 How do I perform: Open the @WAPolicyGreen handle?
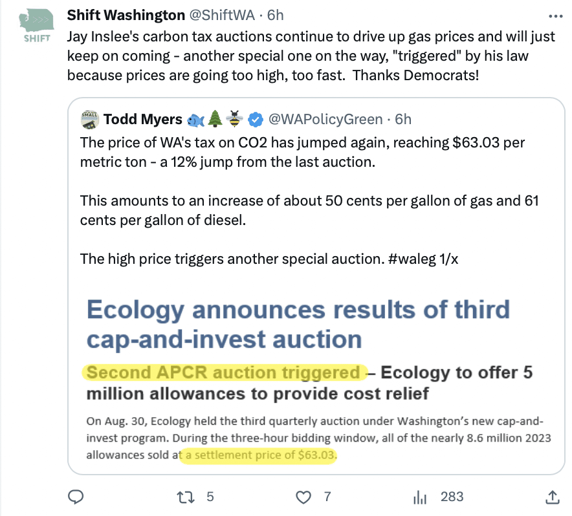(325, 119)
